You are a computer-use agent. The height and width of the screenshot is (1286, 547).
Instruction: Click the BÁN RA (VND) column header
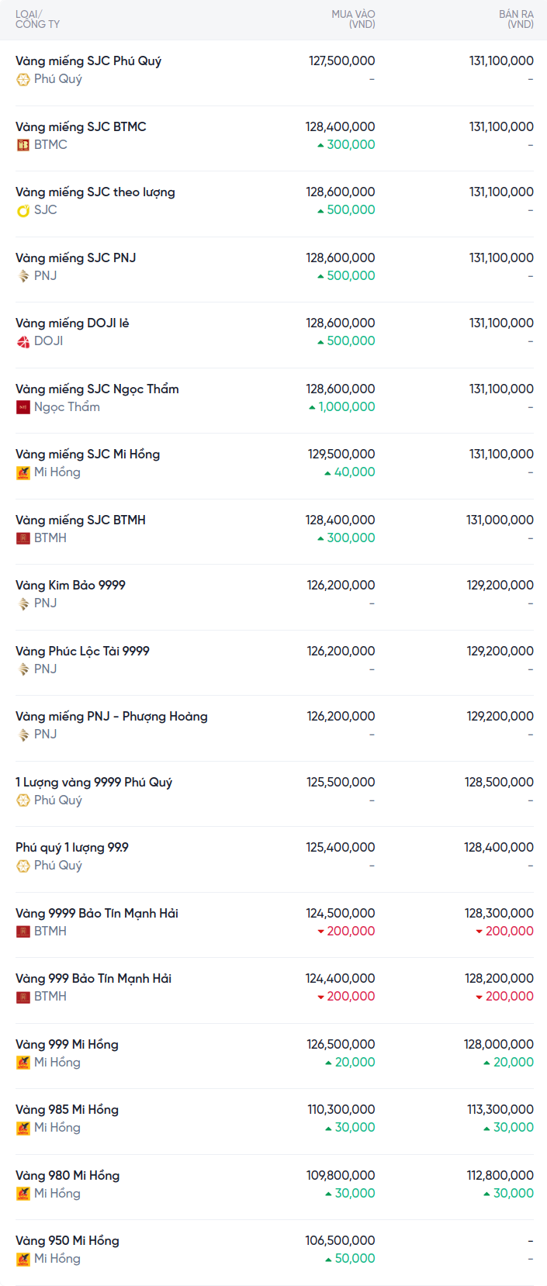point(516,19)
